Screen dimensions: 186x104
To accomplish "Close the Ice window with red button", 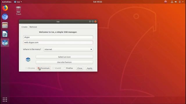I will click(x=95, y=22).
